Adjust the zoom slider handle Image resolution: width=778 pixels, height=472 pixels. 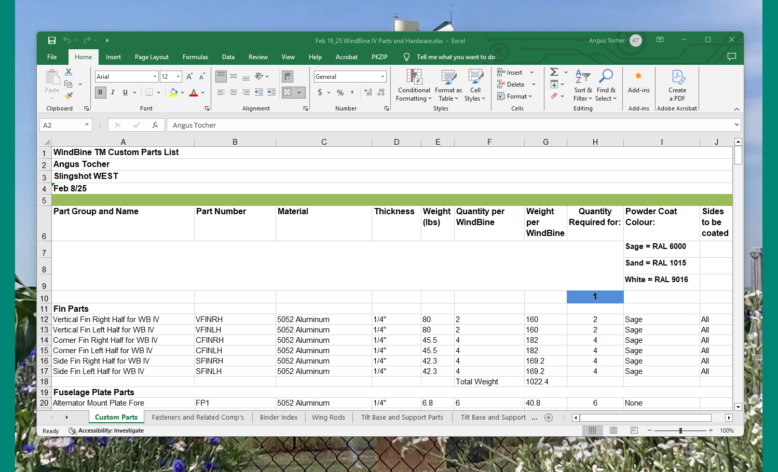[680, 431]
